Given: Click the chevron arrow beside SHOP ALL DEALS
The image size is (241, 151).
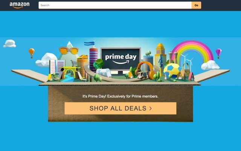Looking at the screenshot, I should point(151,108).
